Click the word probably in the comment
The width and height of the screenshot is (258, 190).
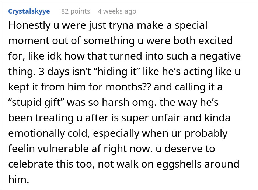pyautogui.click(x=206, y=134)
